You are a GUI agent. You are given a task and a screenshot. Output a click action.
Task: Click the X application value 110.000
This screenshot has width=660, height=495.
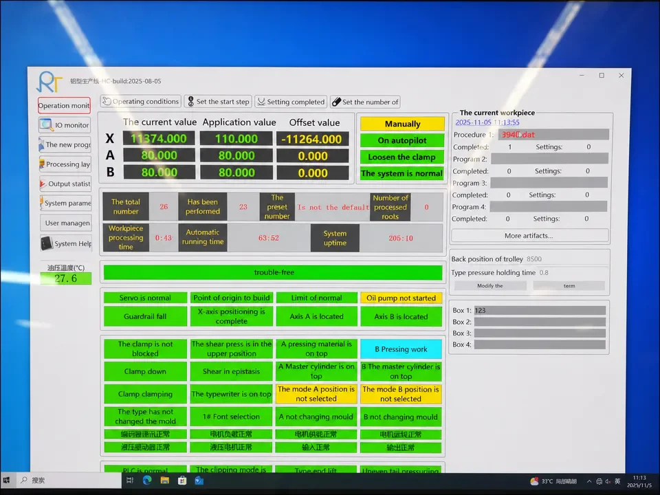236,139
